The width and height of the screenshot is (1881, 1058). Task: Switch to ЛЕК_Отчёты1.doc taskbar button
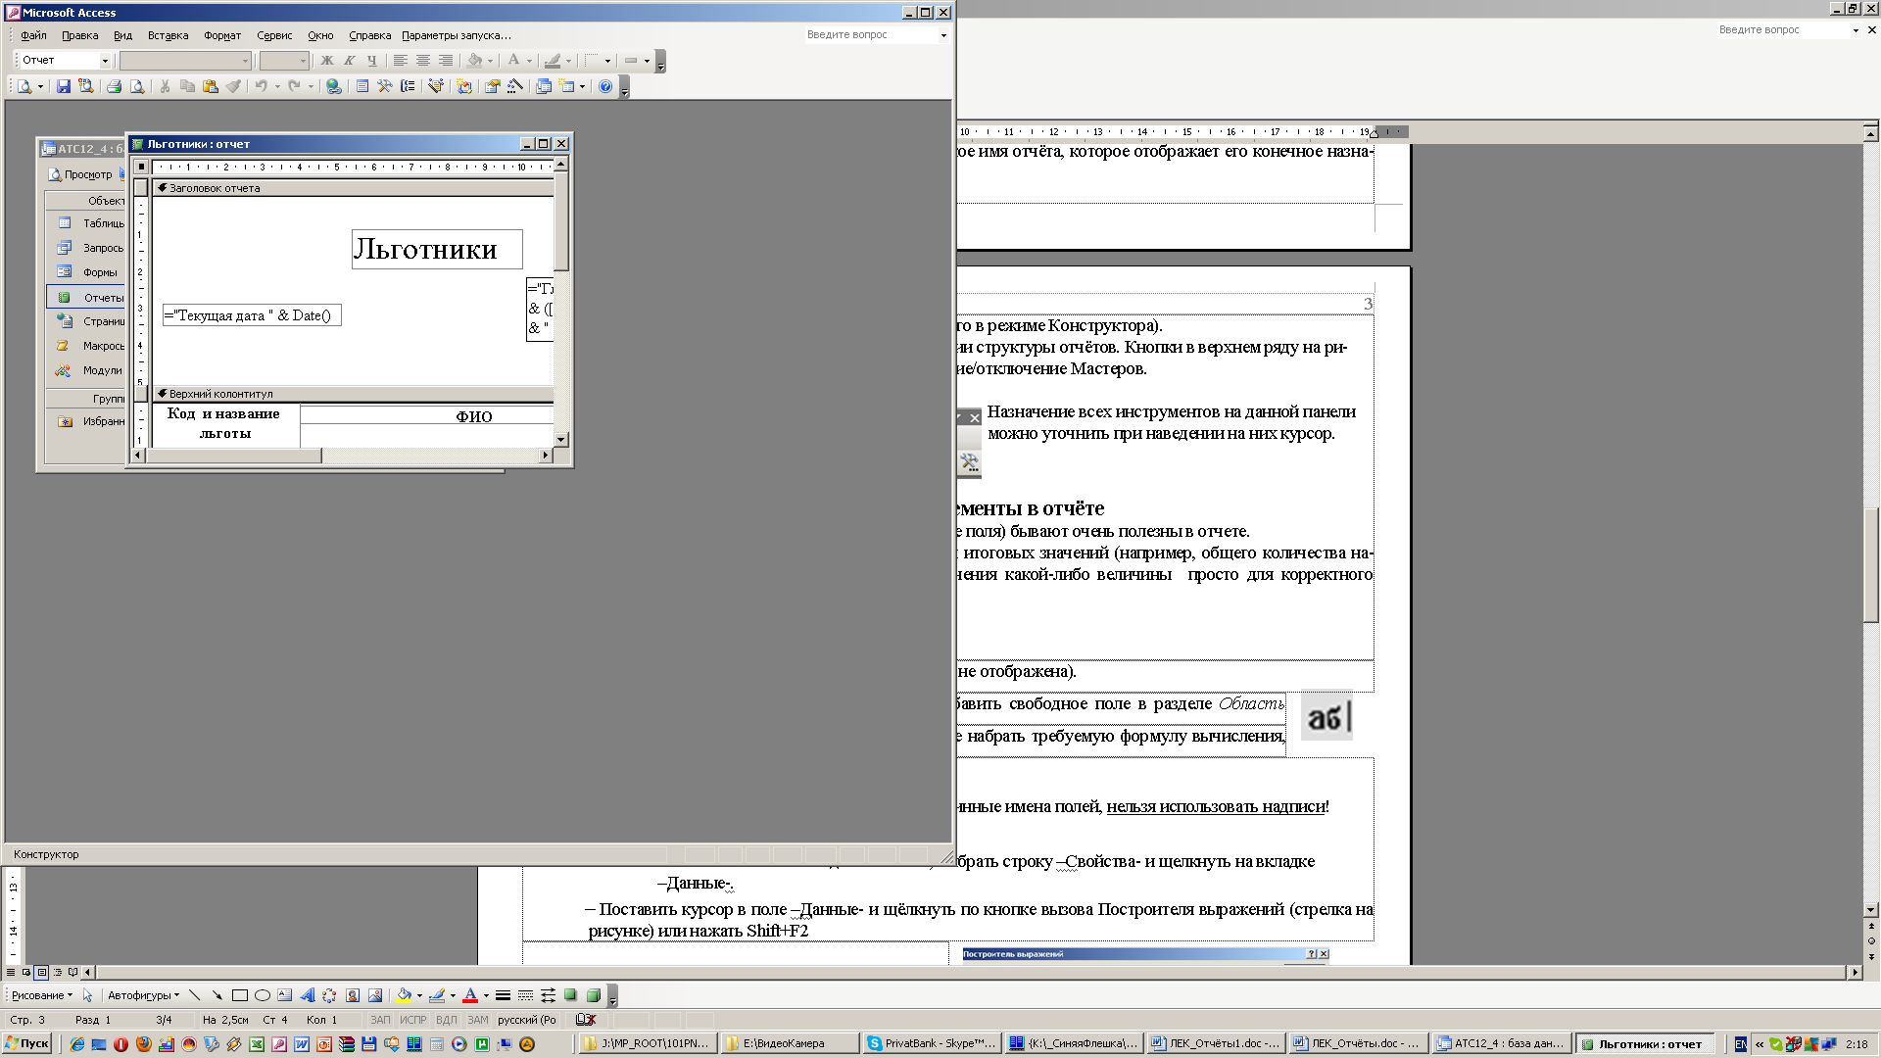[1214, 1043]
